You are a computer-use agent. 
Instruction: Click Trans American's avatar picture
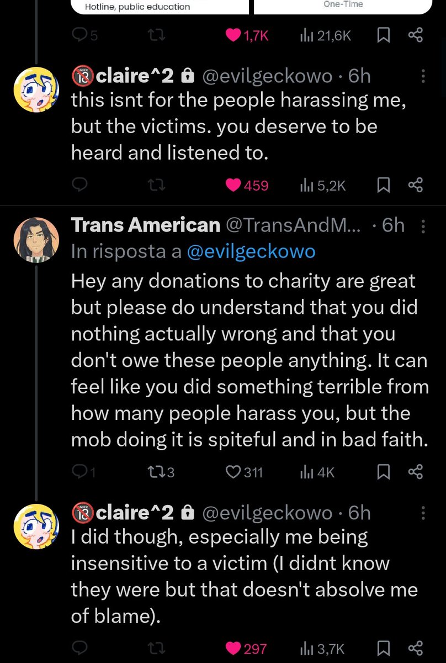(x=35, y=240)
